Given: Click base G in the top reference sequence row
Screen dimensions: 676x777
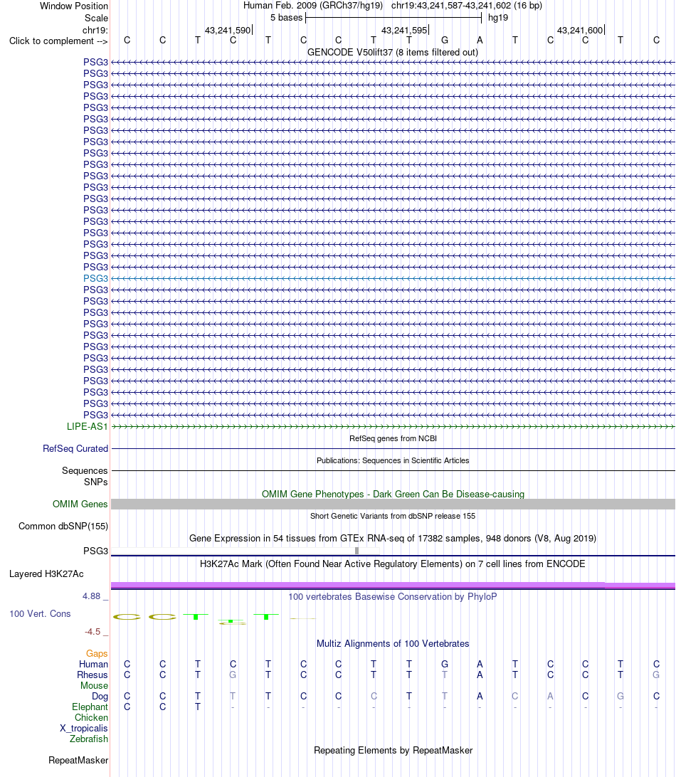Looking at the screenshot, I should pyautogui.click(x=445, y=40).
